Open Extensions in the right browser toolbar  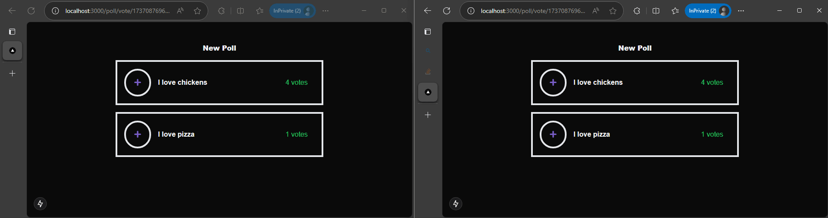(x=637, y=11)
